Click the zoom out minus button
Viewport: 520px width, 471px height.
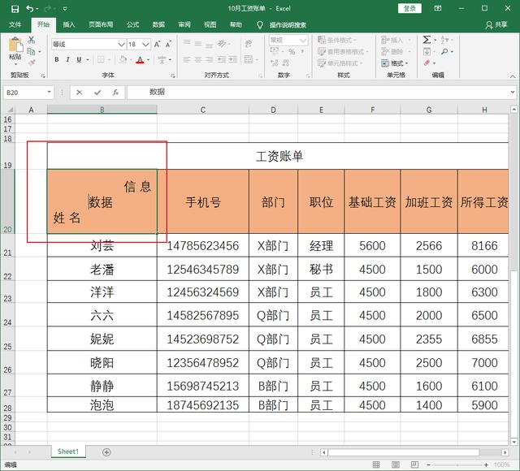coord(428,465)
